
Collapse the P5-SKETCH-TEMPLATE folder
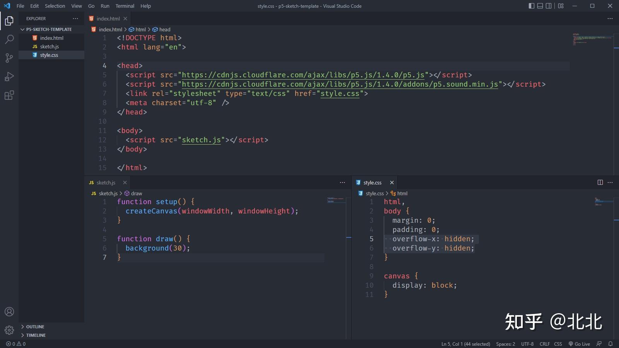[22, 29]
